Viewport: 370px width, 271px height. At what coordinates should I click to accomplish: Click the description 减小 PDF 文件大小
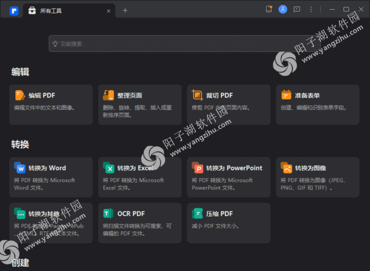[216, 226]
